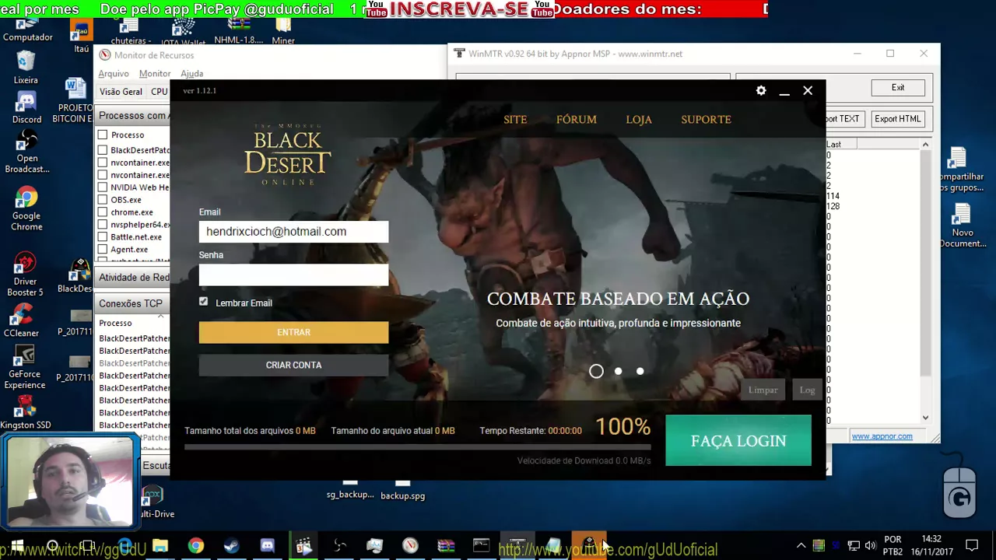Viewport: 996px width, 560px height.
Task: Click the Email input field
Action: [293, 231]
